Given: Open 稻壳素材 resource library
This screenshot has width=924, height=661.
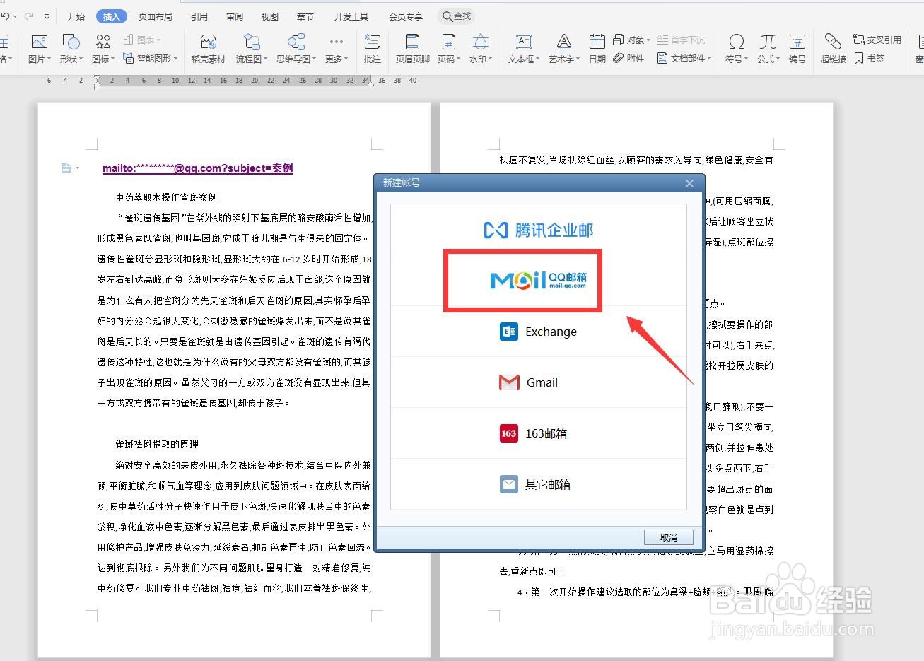Looking at the screenshot, I should point(208,48).
